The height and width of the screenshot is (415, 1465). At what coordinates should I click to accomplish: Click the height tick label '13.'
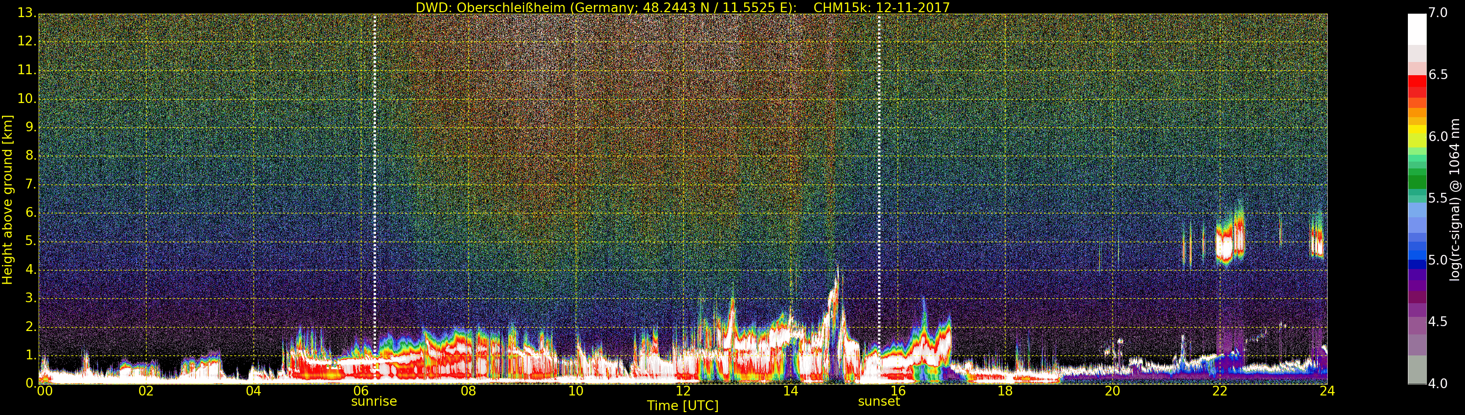point(27,13)
